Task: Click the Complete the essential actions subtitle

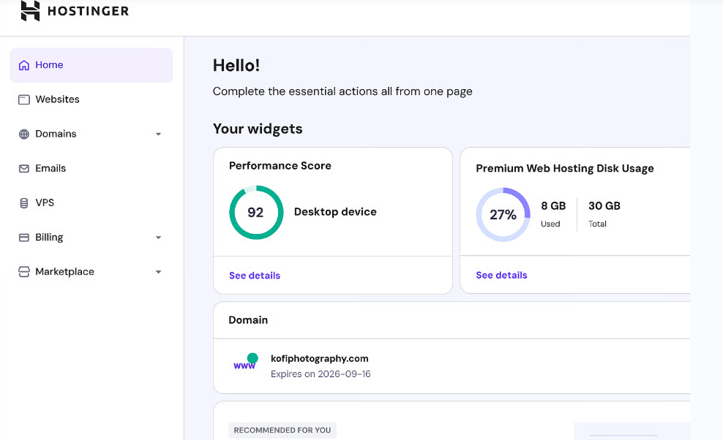Action: tap(342, 91)
